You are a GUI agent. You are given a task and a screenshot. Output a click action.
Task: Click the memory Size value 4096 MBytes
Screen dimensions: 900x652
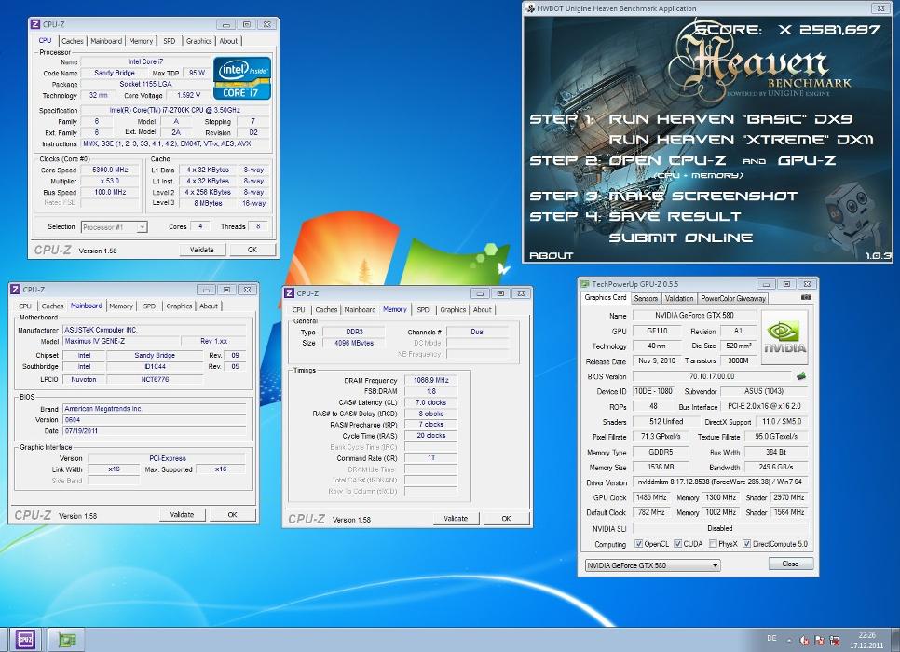click(354, 343)
